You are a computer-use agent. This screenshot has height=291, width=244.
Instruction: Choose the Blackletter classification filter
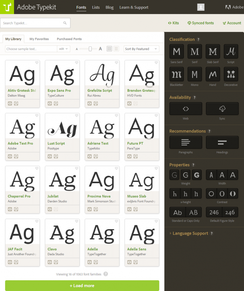176,74
